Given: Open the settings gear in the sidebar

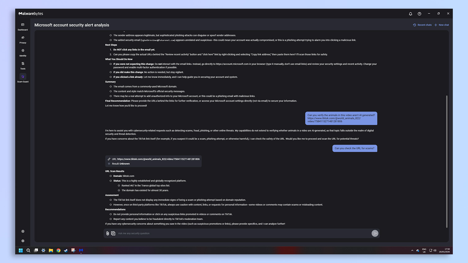Looking at the screenshot, I should tap(23, 241).
